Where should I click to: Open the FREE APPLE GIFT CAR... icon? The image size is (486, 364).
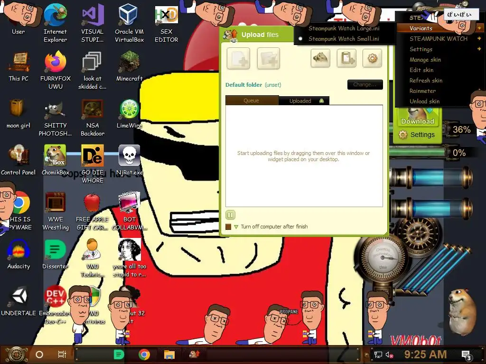[x=93, y=210]
